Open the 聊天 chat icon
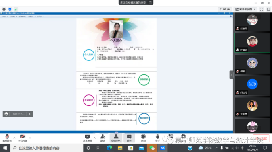This screenshot has width=272, height=152. point(129,138)
